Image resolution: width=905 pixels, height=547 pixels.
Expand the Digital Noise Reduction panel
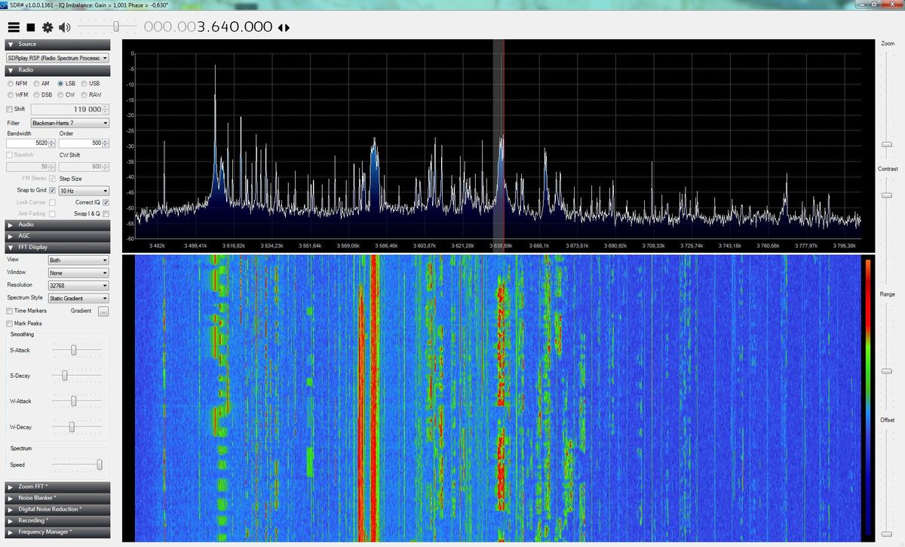[57, 509]
